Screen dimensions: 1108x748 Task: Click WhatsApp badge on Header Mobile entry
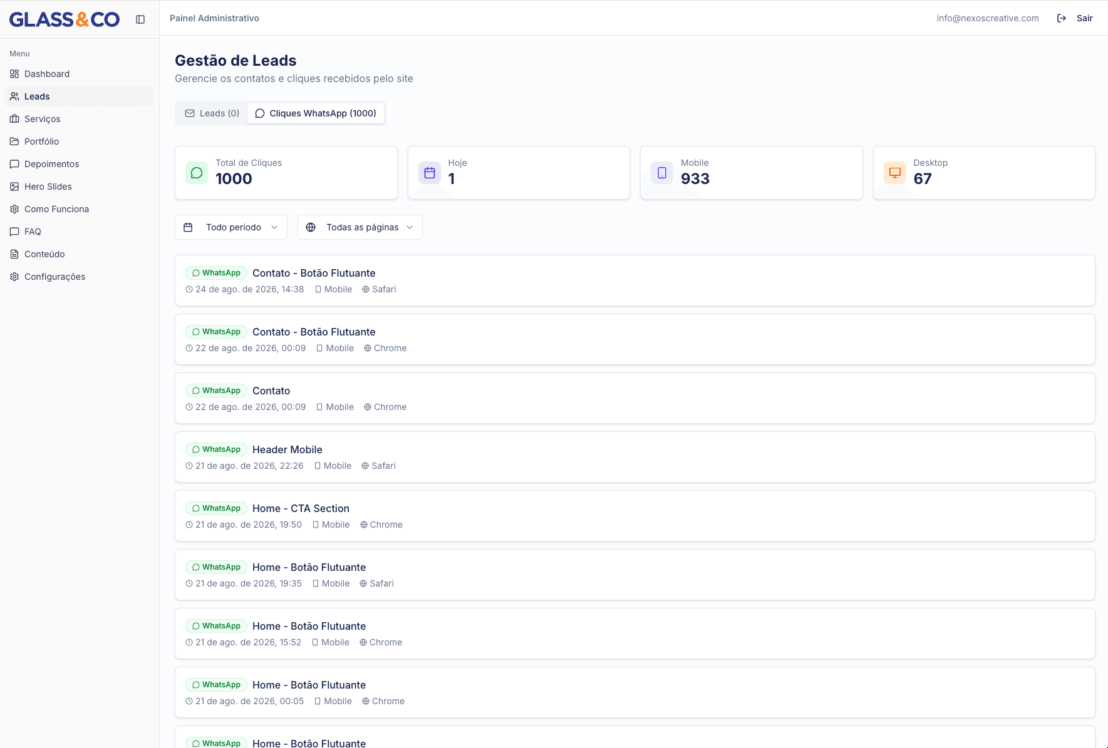tap(217, 449)
